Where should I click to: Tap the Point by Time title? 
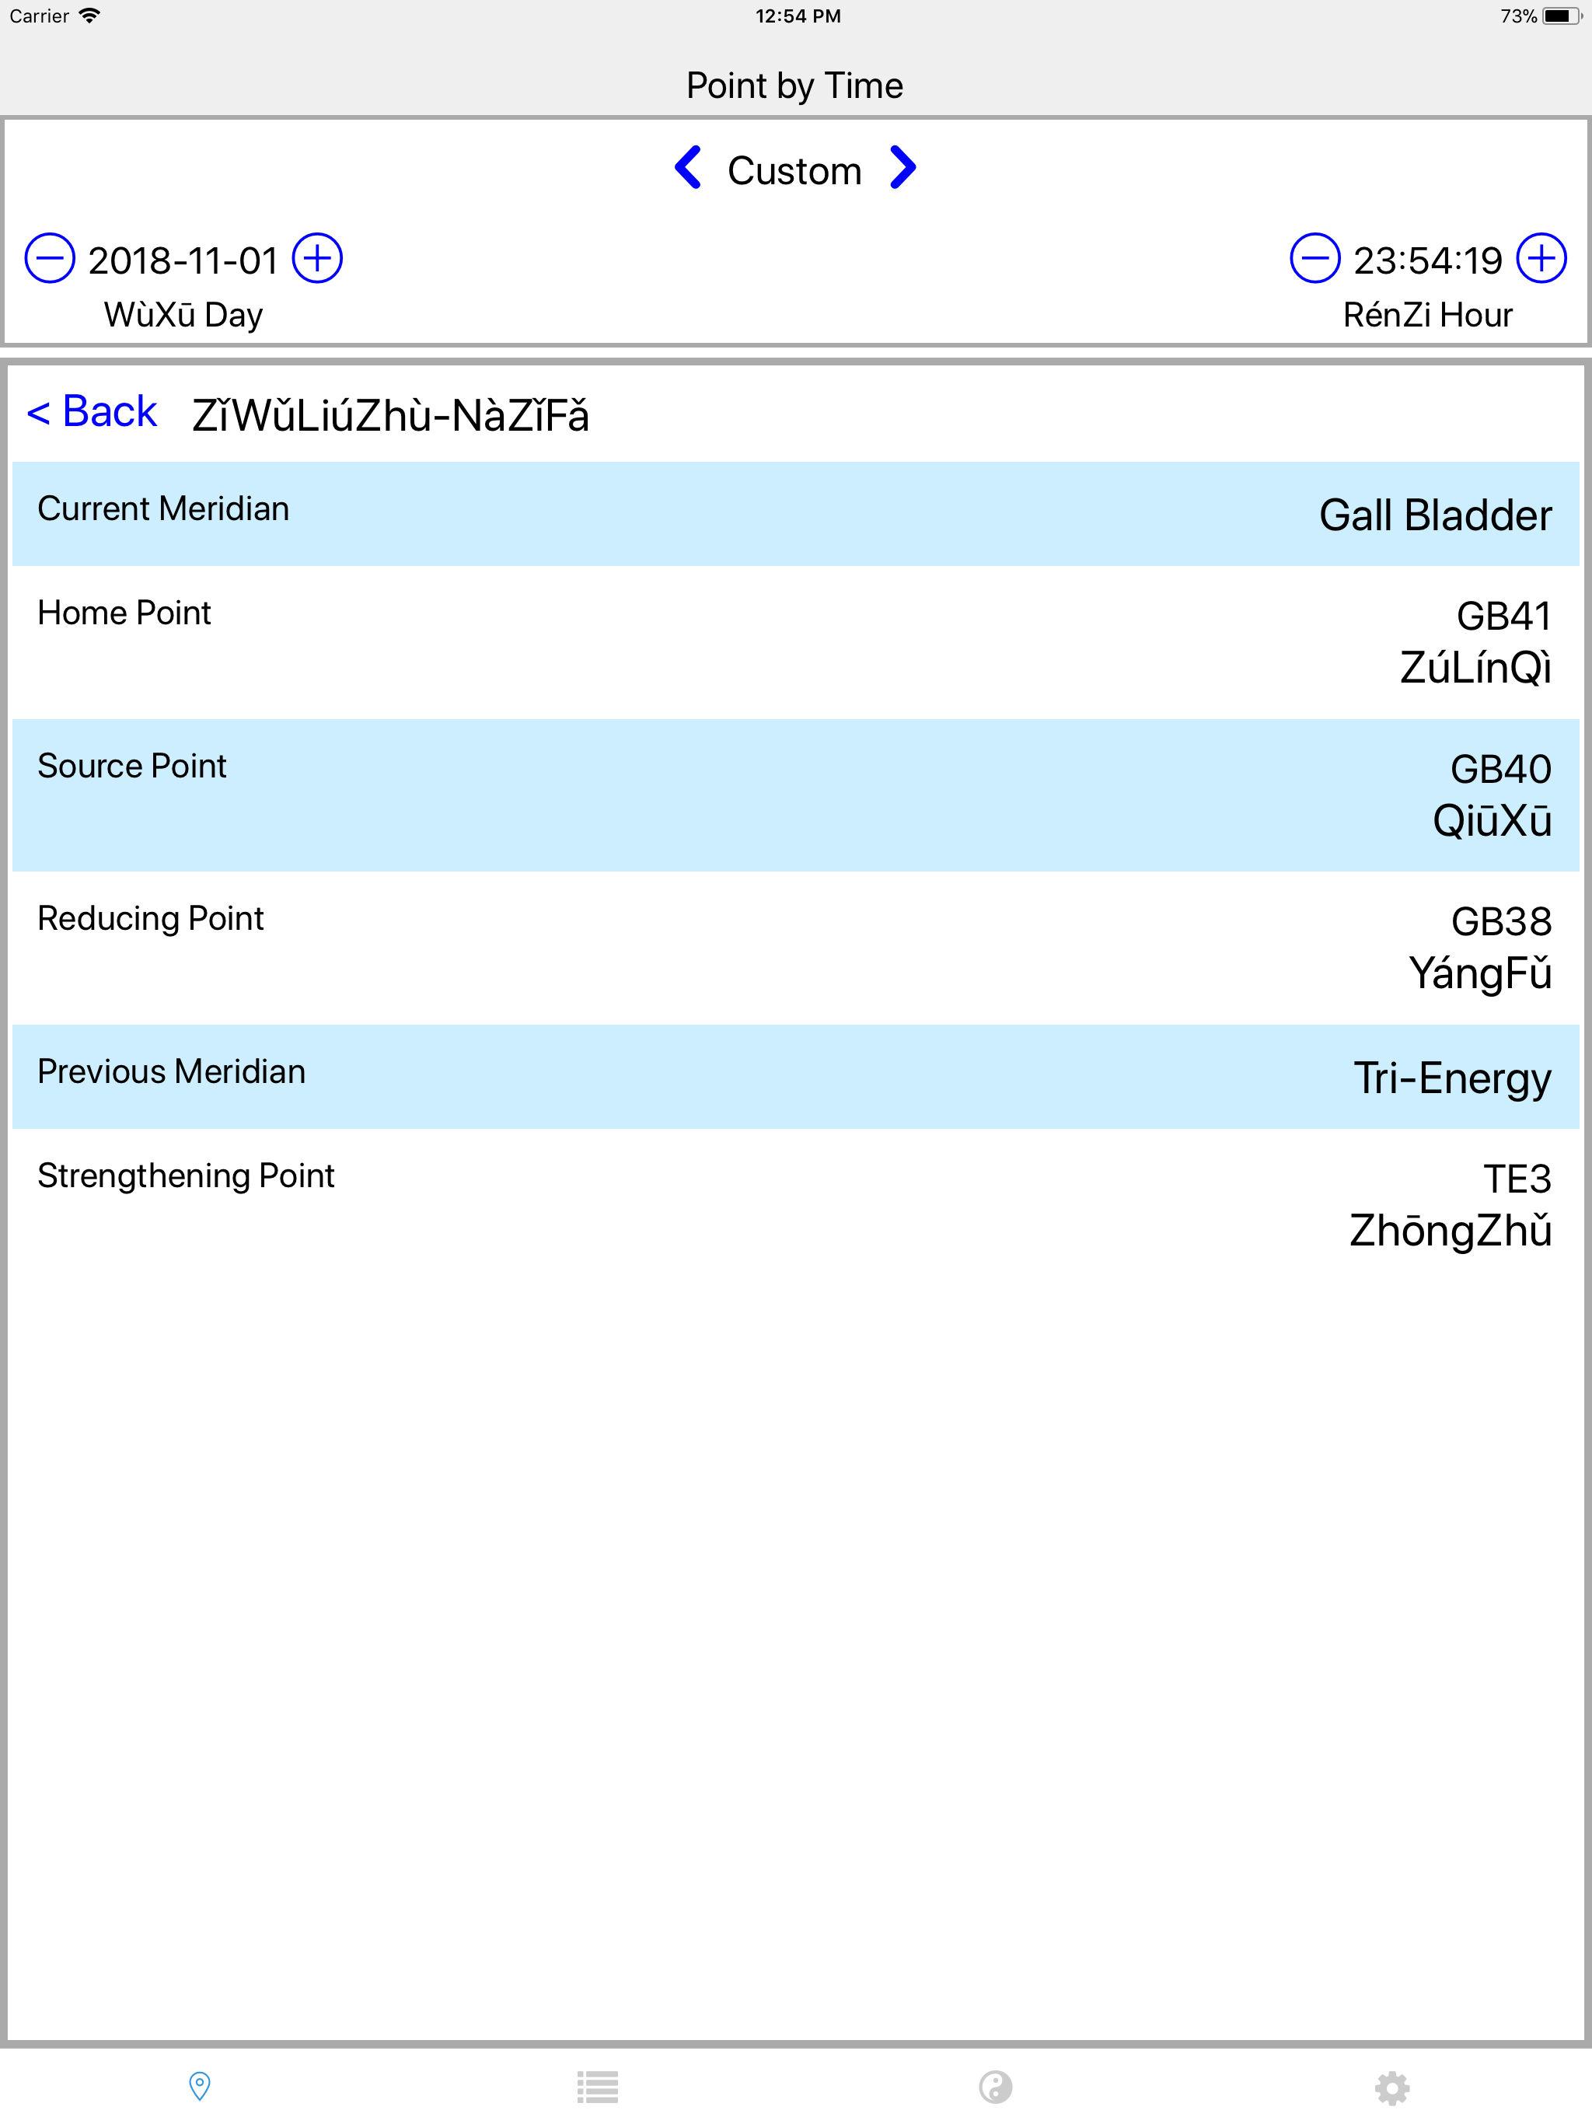click(x=795, y=86)
